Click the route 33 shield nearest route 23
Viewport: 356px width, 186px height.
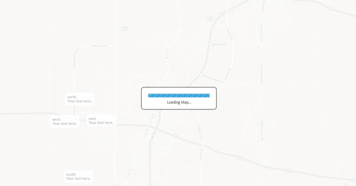pos(210,19)
